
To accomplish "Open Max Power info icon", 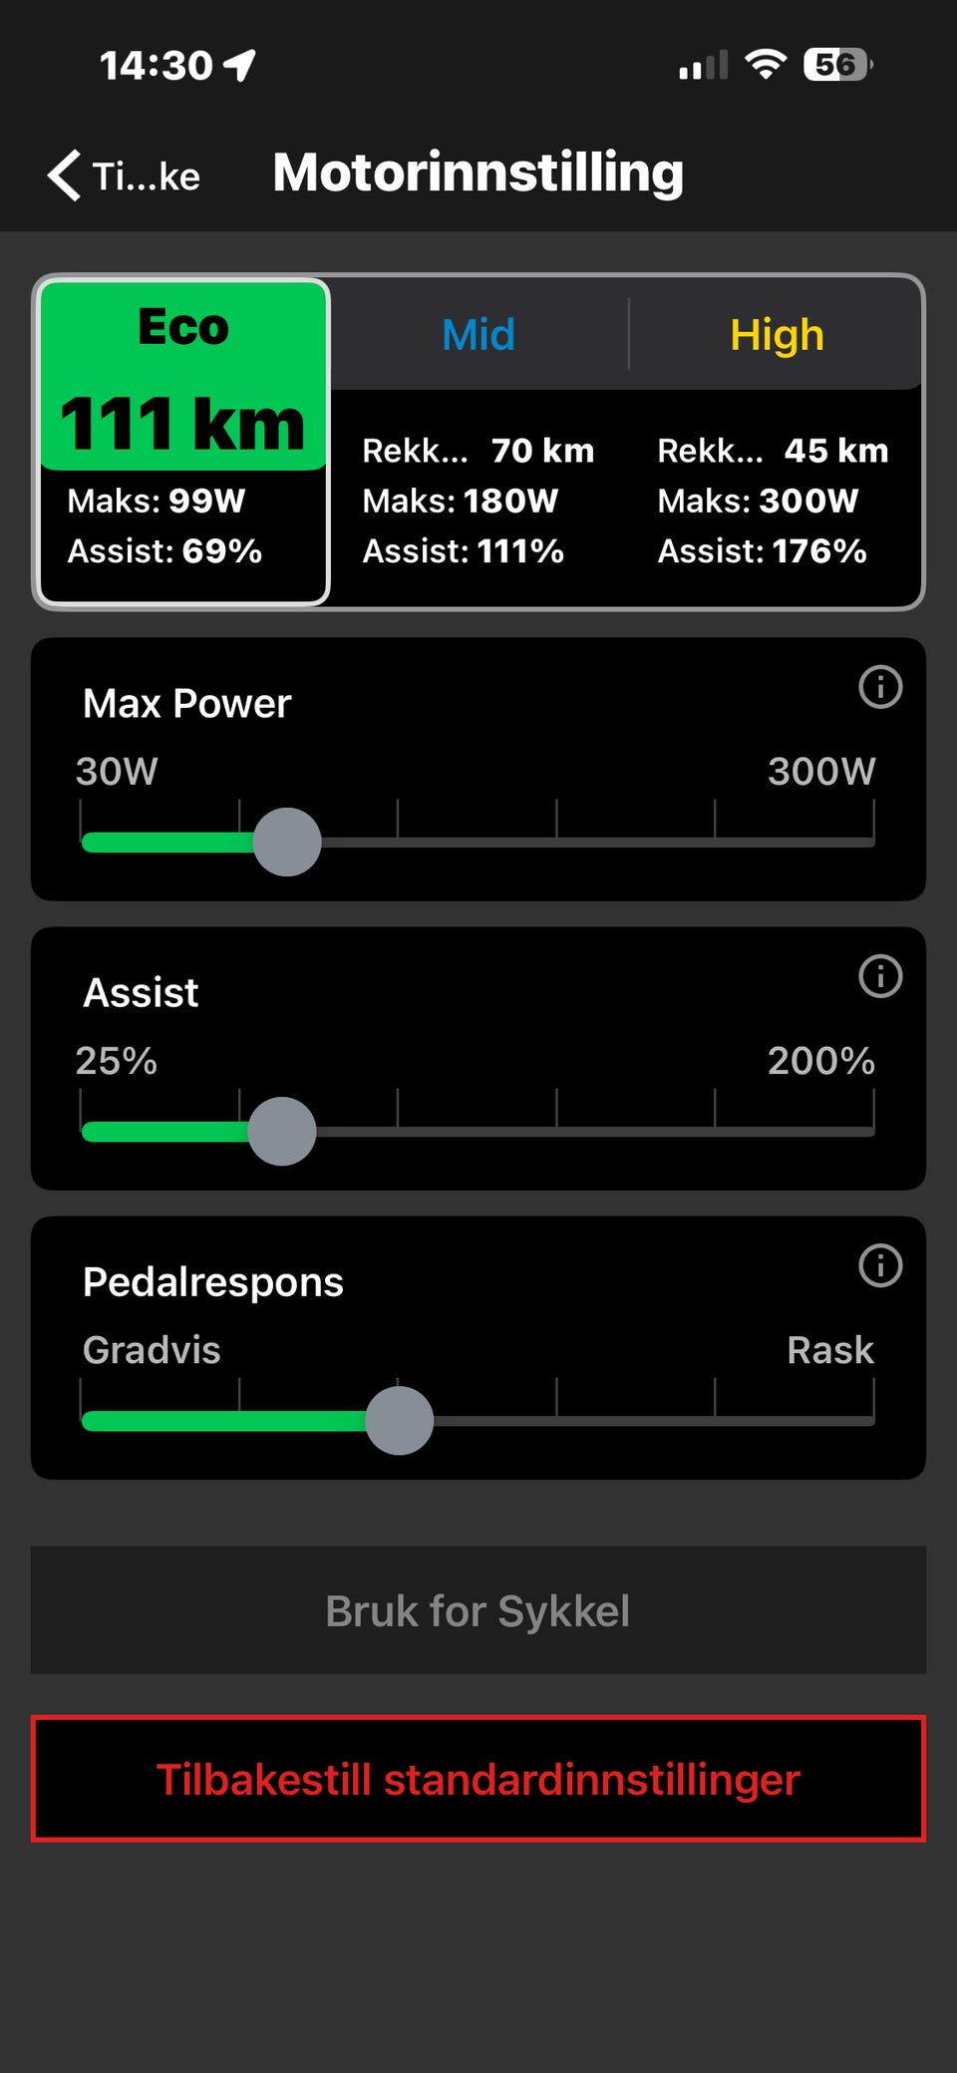I will point(880,687).
